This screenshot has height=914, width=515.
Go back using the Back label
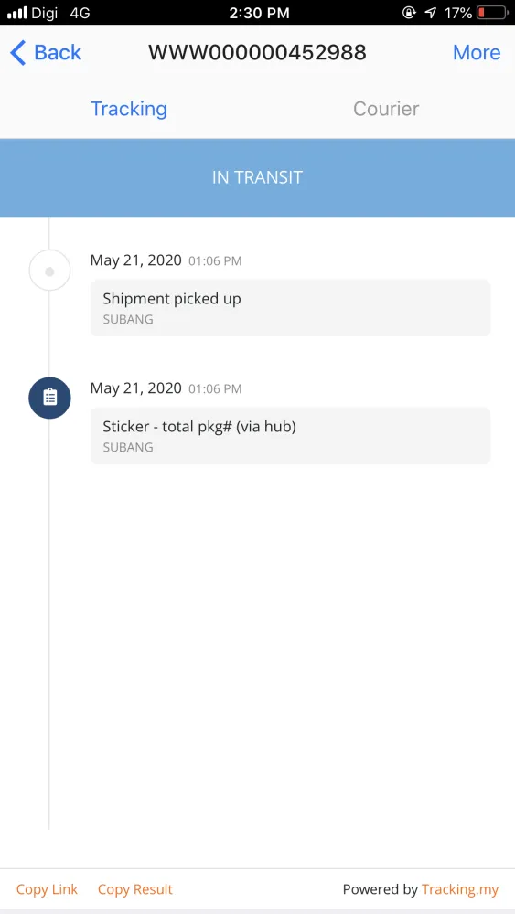[x=58, y=52]
